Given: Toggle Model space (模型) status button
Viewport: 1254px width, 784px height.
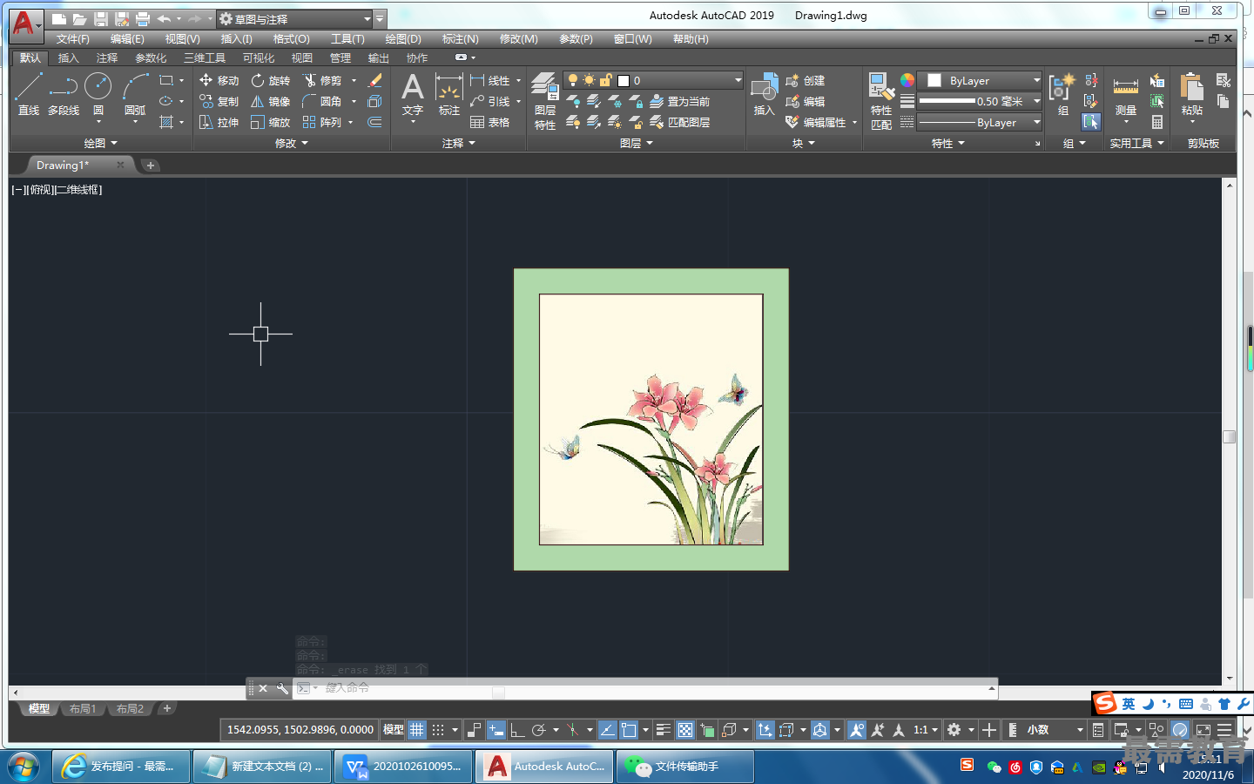Looking at the screenshot, I should point(394,730).
